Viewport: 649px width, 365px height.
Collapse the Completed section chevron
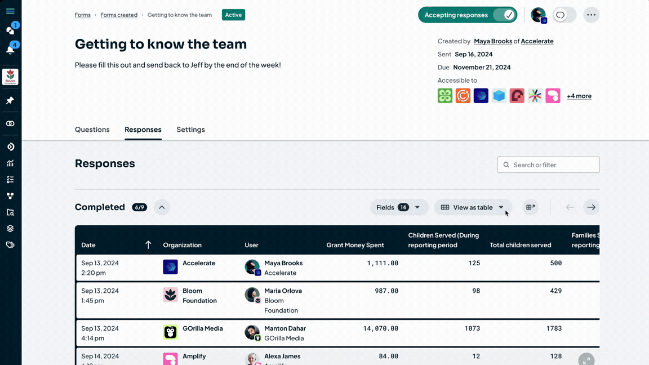click(162, 207)
